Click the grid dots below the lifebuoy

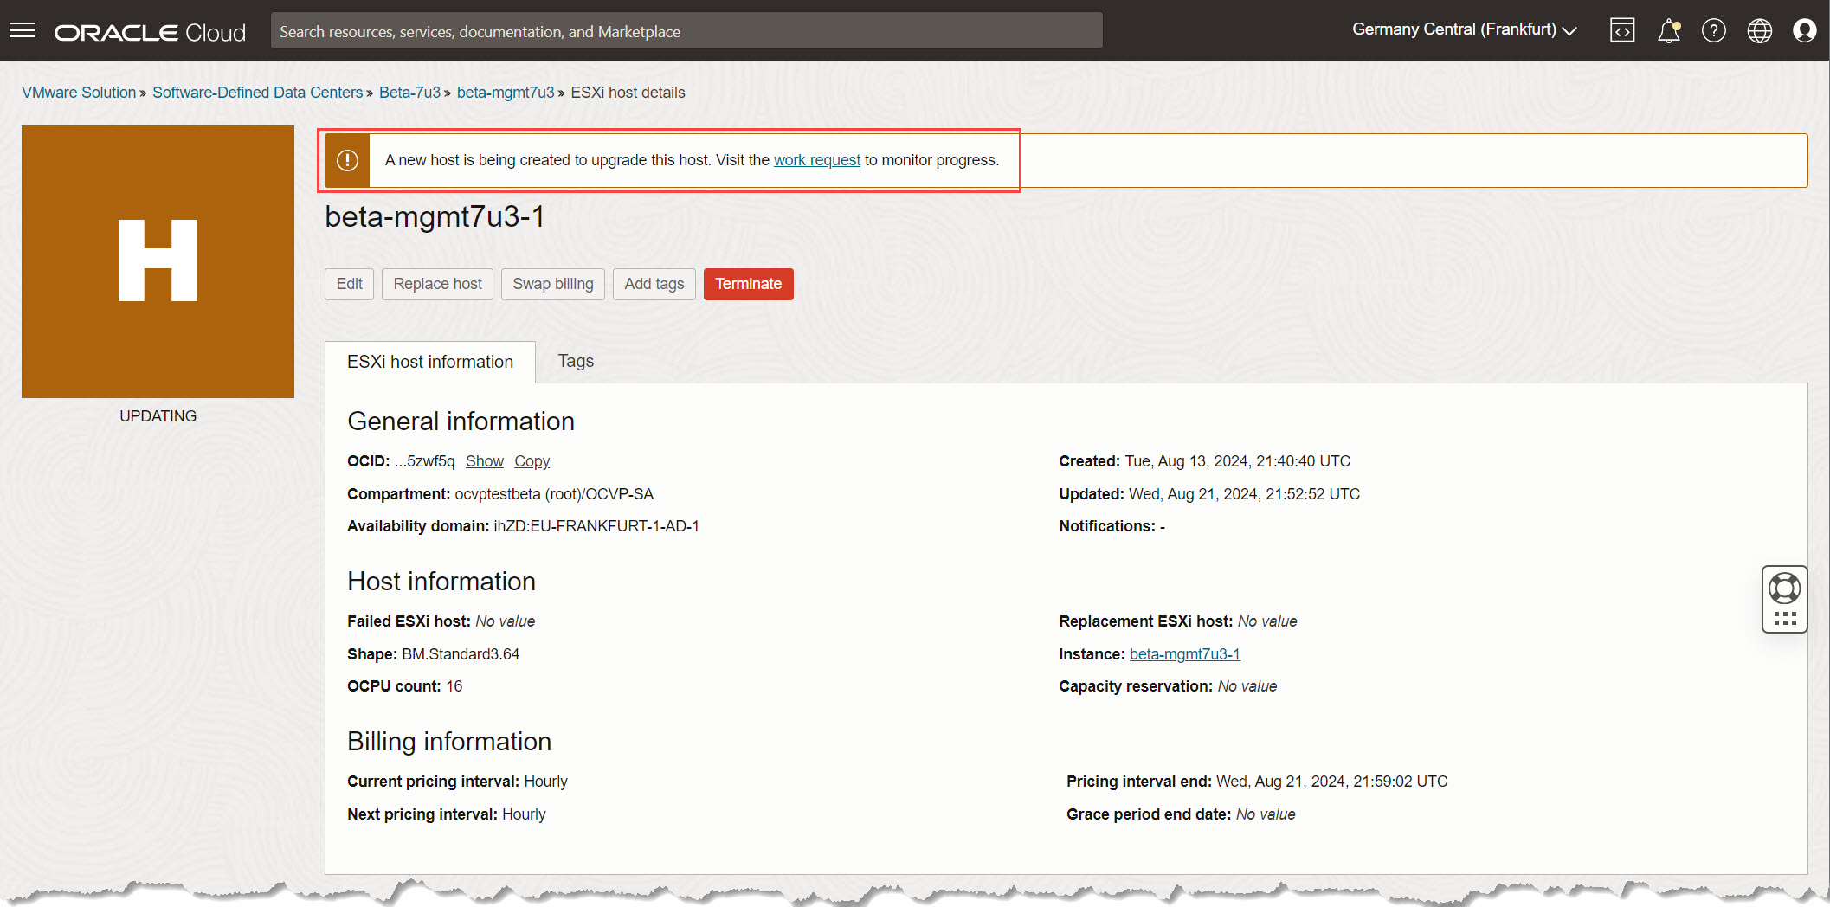point(1785,618)
